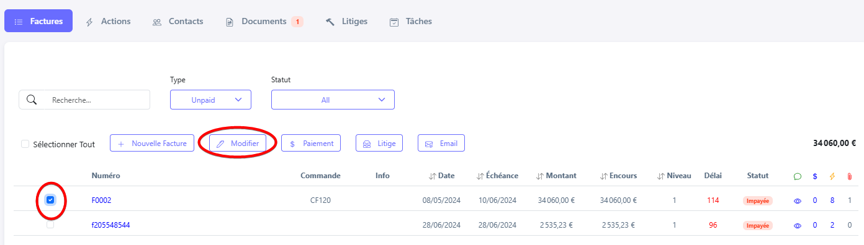Click the Litige button

click(x=379, y=143)
